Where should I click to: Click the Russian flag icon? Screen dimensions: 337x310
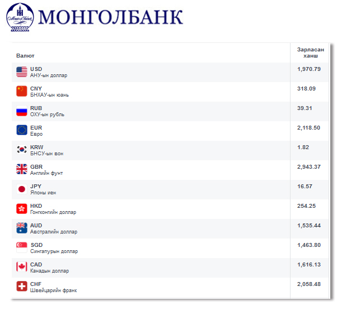(x=22, y=111)
